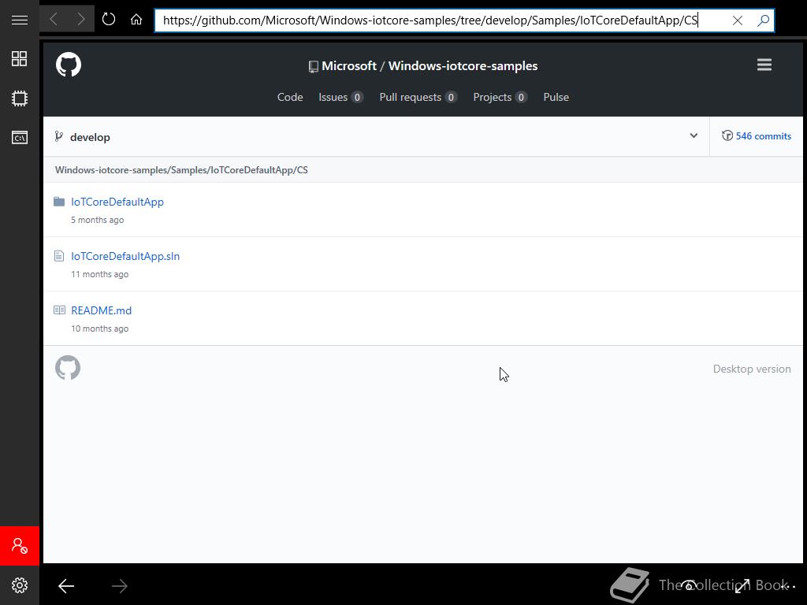The width and height of the screenshot is (807, 605).
Task: Click the GitHub octocat logo in header
Action: click(x=69, y=65)
